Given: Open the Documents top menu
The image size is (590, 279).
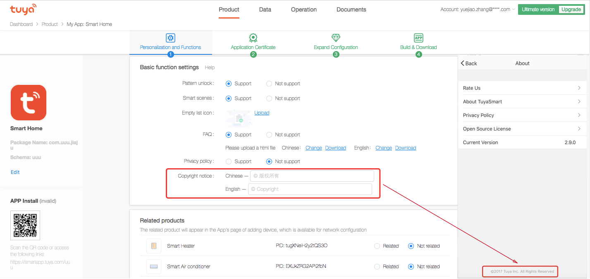Looking at the screenshot, I should pyautogui.click(x=351, y=9).
